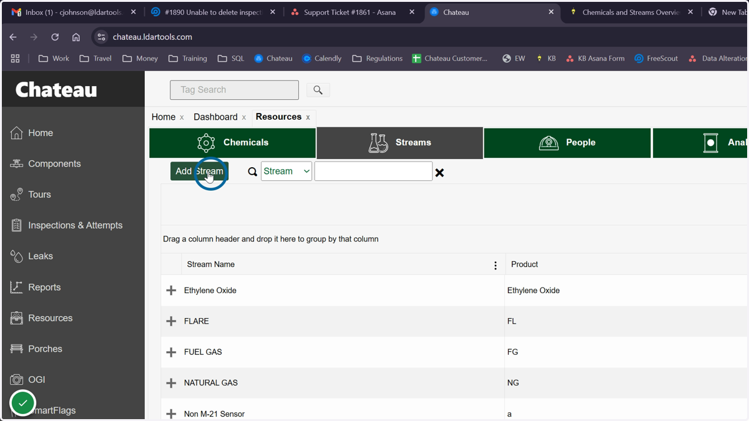
Task: Open the Stream filter type dropdown
Action: (x=286, y=171)
